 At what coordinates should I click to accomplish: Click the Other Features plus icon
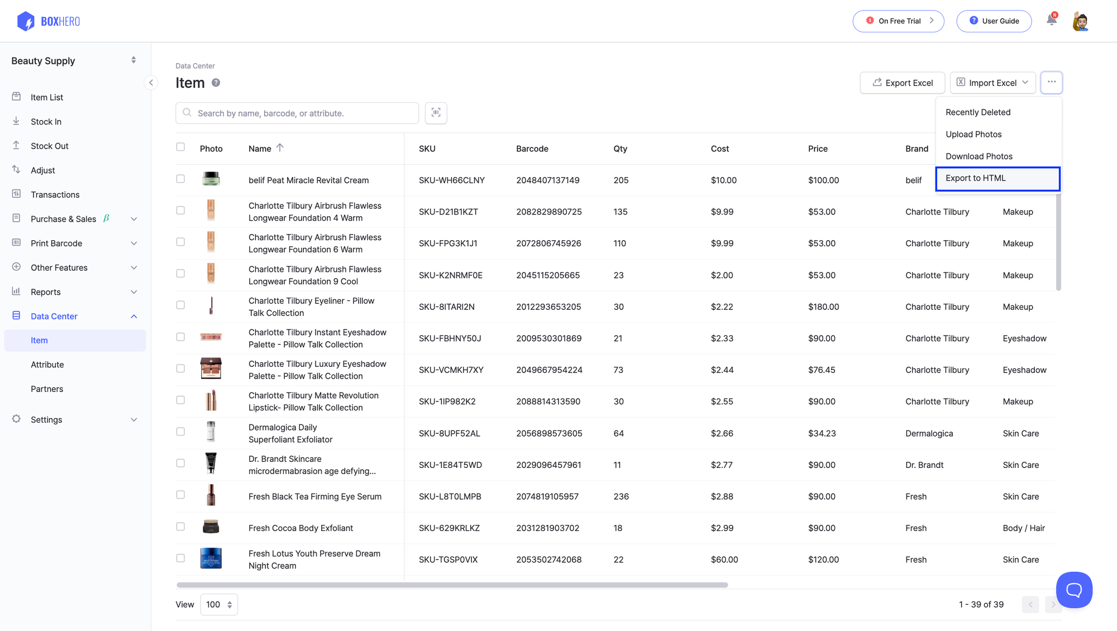click(16, 267)
